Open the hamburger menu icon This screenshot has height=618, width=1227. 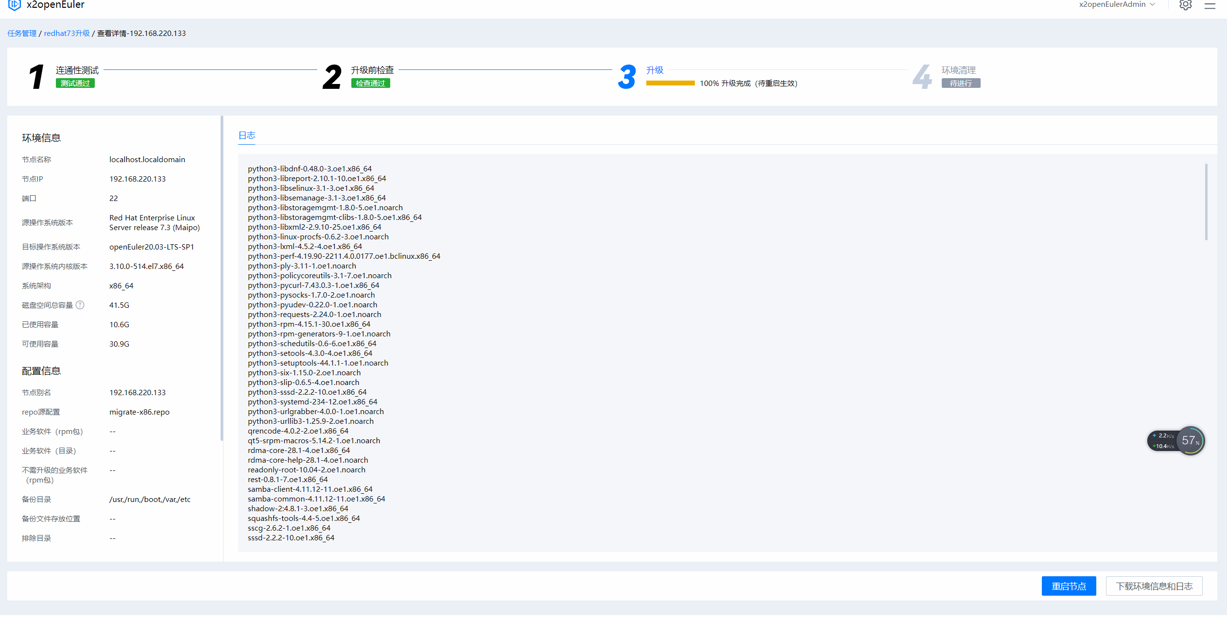[x=1210, y=5]
